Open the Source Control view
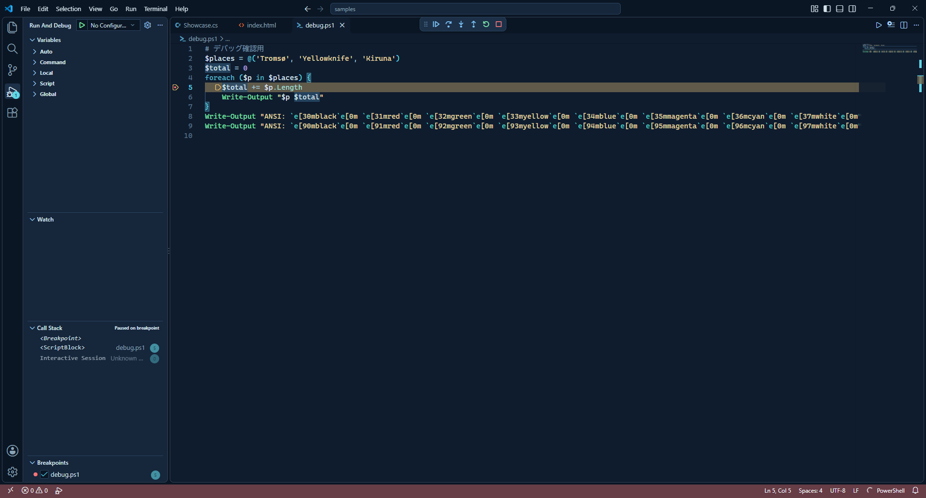 coord(13,70)
